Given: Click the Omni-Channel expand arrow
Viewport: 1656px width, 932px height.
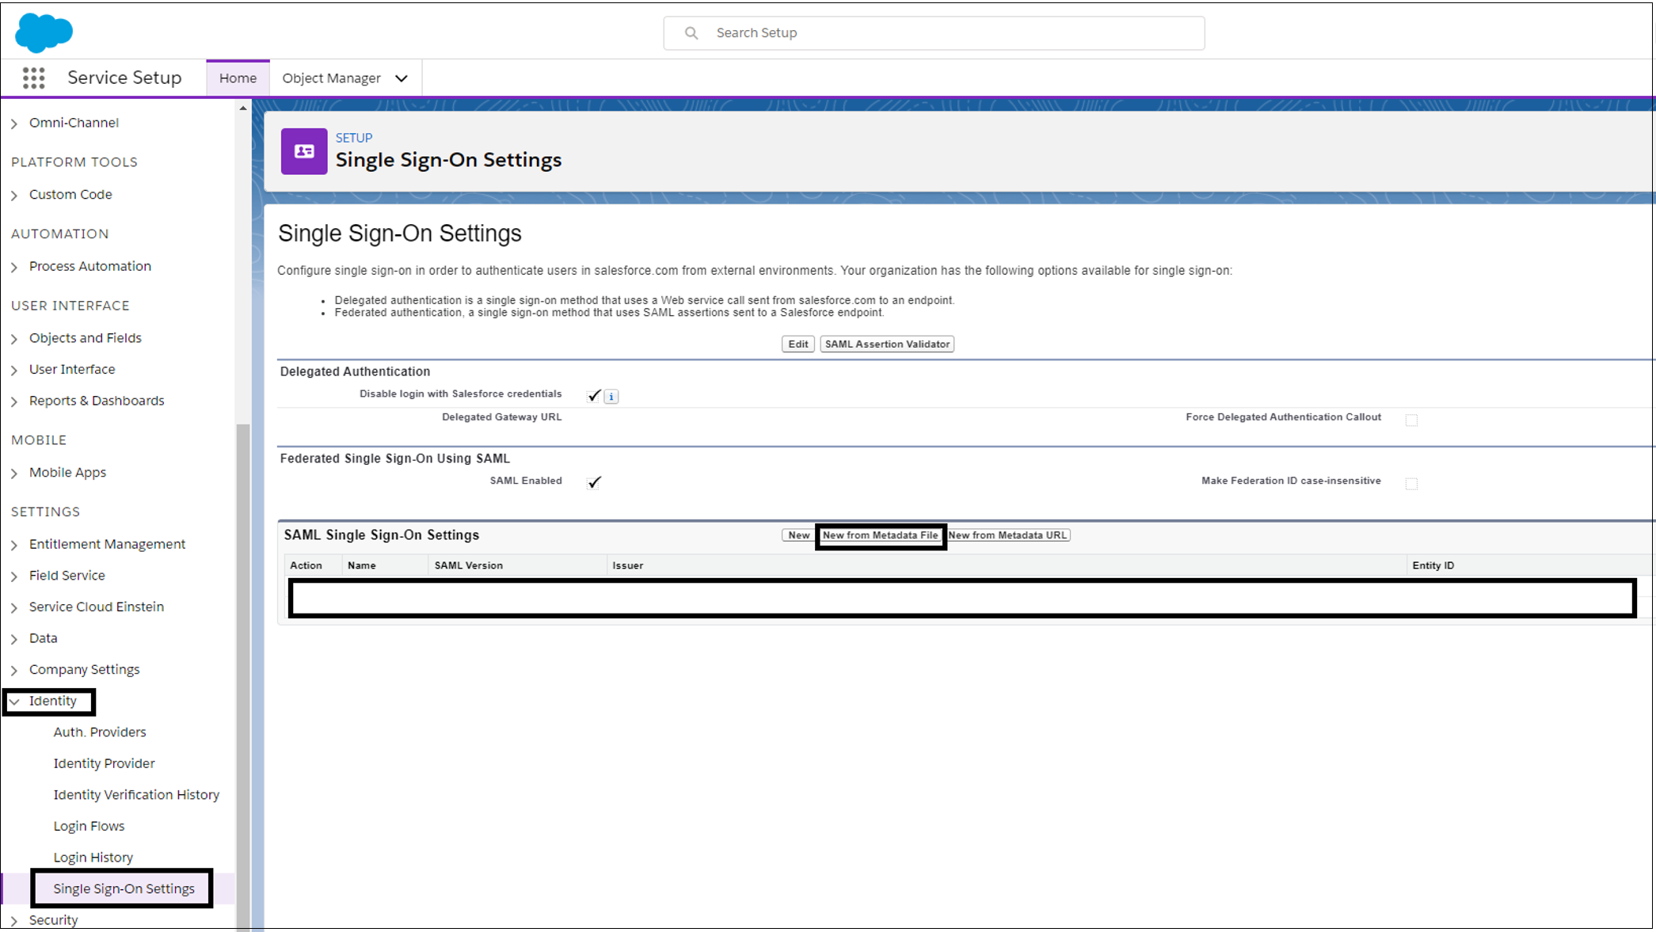Looking at the screenshot, I should click(x=16, y=123).
